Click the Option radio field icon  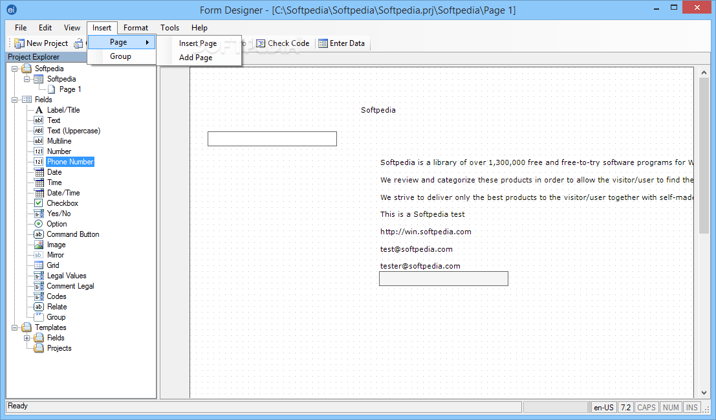pos(39,224)
